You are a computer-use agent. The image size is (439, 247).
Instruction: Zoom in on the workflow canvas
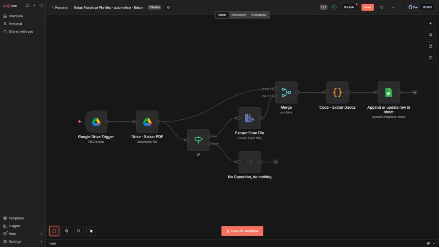pos(67,231)
